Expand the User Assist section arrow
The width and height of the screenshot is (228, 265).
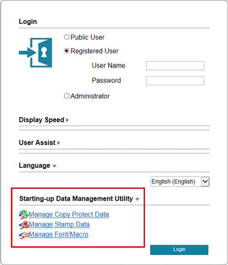[x=59, y=143]
